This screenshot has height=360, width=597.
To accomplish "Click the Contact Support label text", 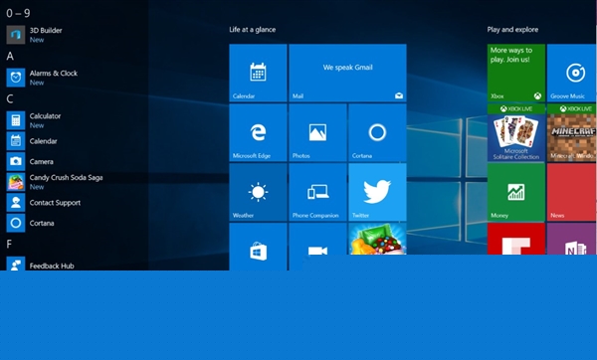I will point(55,203).
